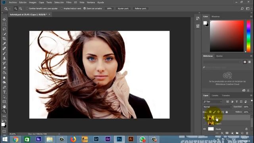Select the Brush tool in toolbar

pos(4,53)
